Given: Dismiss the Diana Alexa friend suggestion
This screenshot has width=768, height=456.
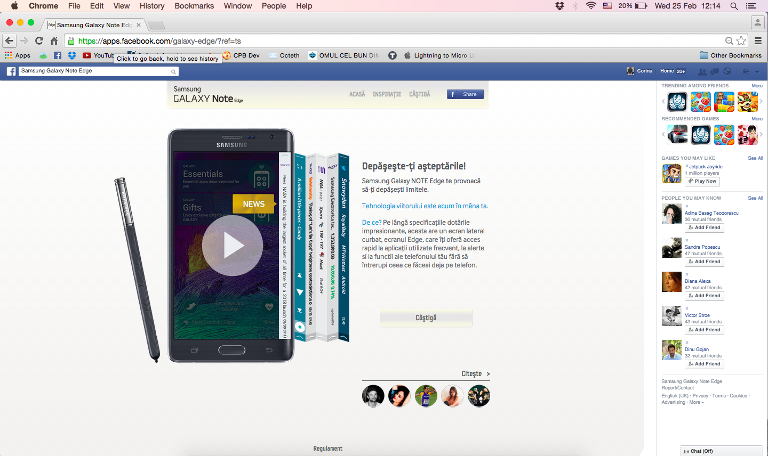Looking at the screenshot, I should [687, 274].
